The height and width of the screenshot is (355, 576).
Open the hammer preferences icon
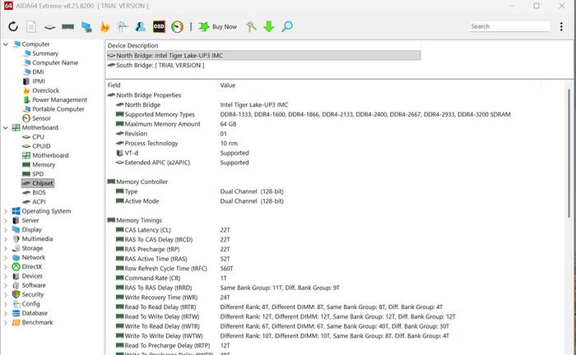coord(251,26)
